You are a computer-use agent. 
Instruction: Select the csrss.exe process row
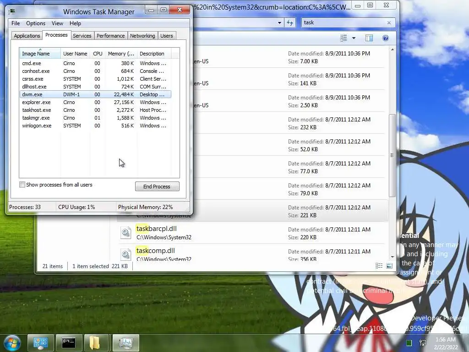coord(95,79)
